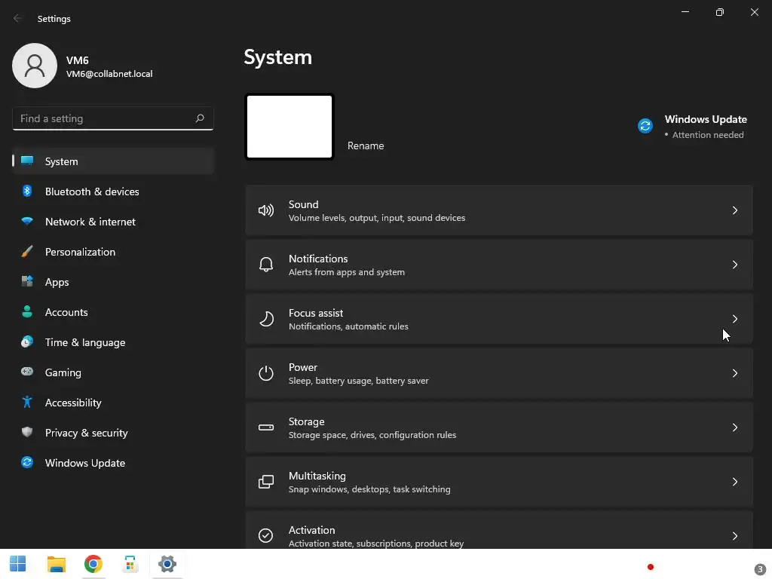Click the search magnifier icon
Image resolution: width=772 pixels, height=579 pixels.
point(199,118)
